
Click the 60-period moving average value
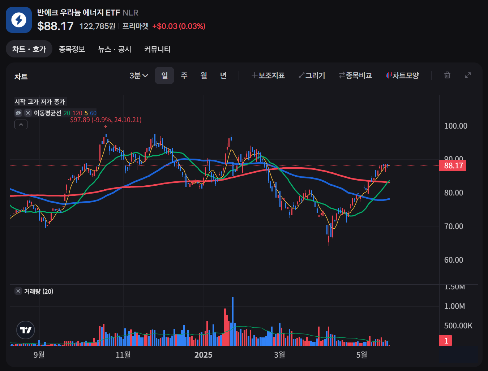tap(93, 113)
